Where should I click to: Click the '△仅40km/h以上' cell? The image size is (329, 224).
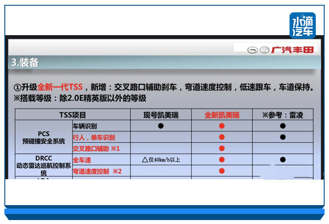coord(161,160)
